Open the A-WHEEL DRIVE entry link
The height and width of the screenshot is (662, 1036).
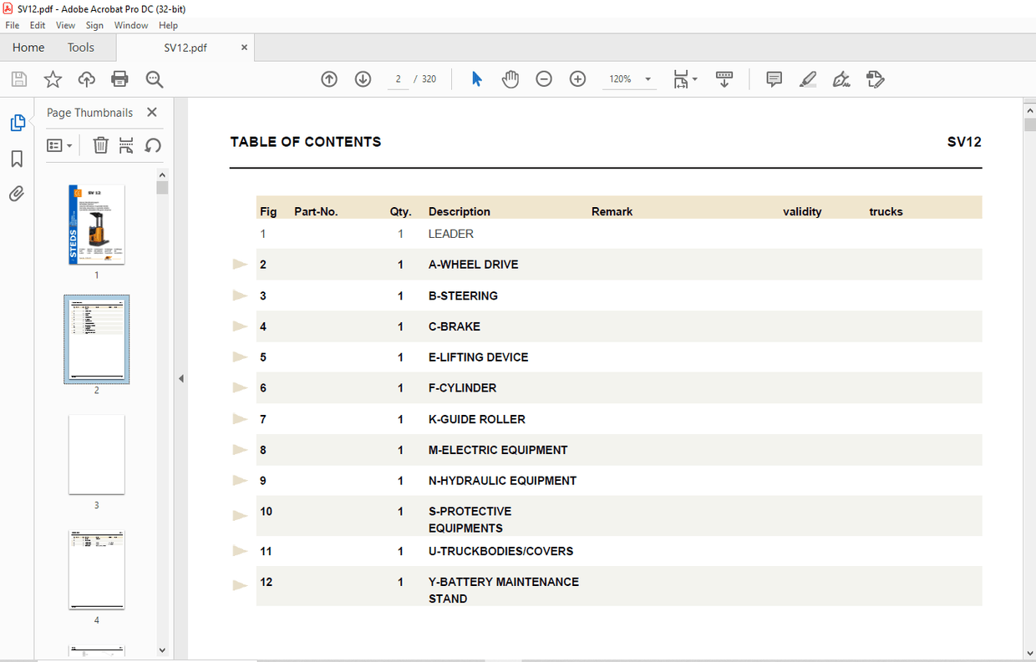(x=473, y=265)
